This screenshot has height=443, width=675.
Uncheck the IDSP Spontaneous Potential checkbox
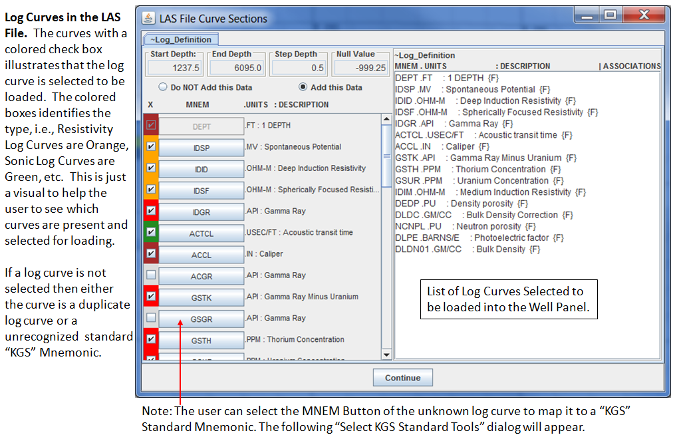151,146
